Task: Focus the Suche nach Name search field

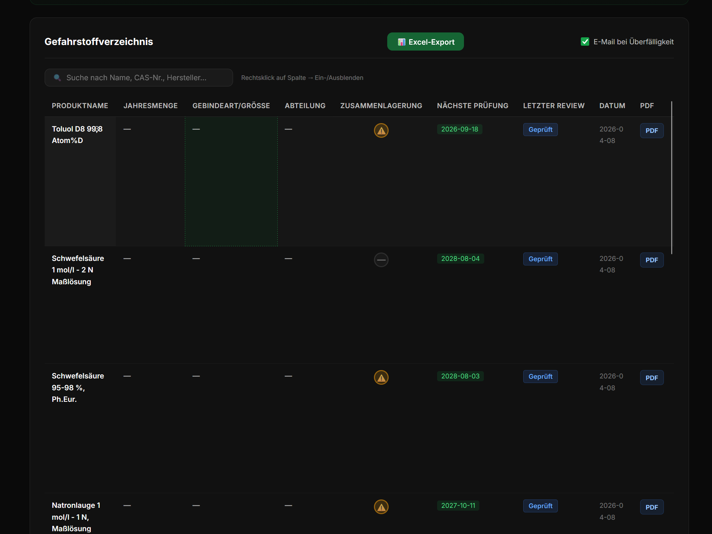Action: 139,77
